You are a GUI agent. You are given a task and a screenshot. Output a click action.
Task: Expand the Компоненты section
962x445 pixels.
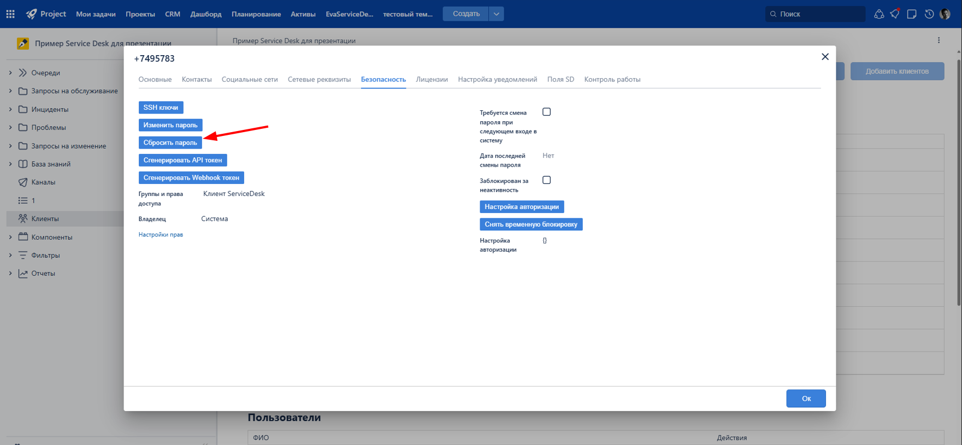click(x=10, y=237)
